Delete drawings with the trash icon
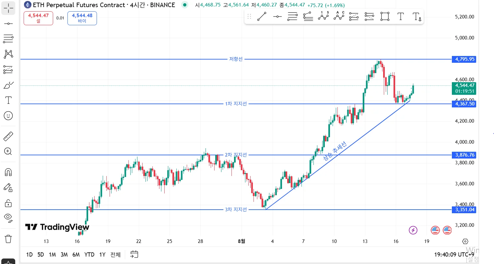494x264 pixels. point(8,239)
